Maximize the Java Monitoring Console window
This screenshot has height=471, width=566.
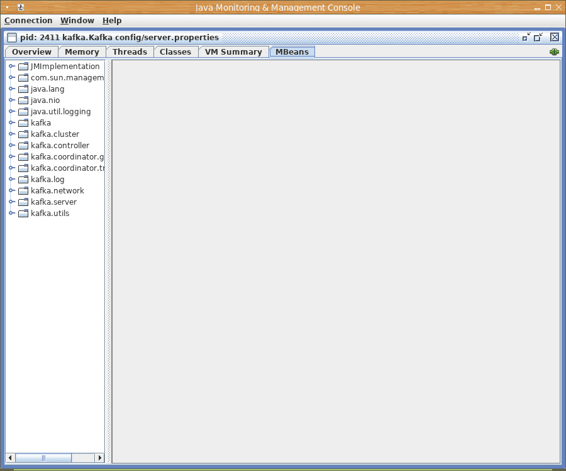[548, 7]
